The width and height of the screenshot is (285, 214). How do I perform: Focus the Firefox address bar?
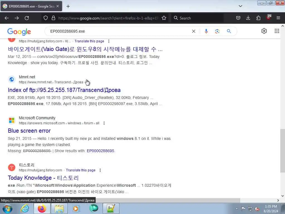[x=108, y=18]
